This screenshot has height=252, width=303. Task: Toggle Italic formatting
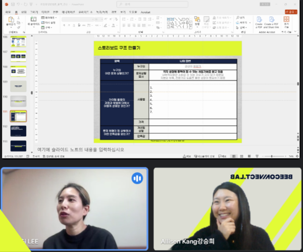(69, 25)
